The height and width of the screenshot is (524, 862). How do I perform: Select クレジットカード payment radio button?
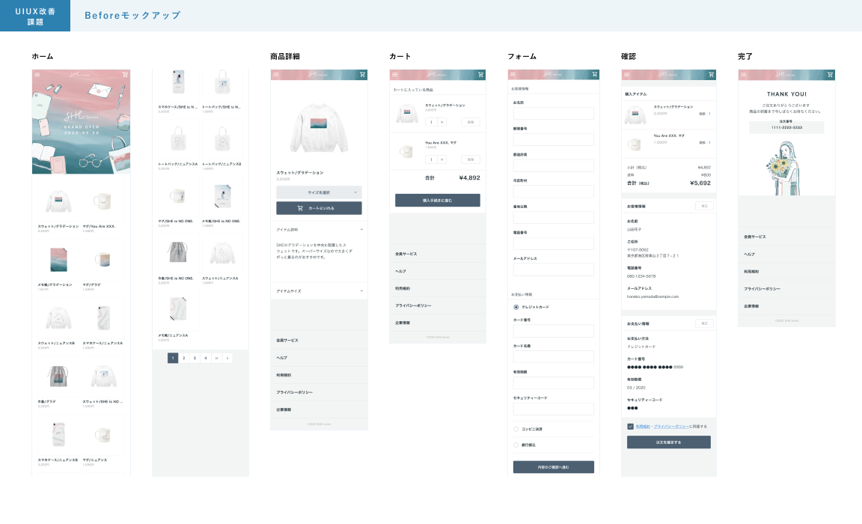click(x=516, y=308)
